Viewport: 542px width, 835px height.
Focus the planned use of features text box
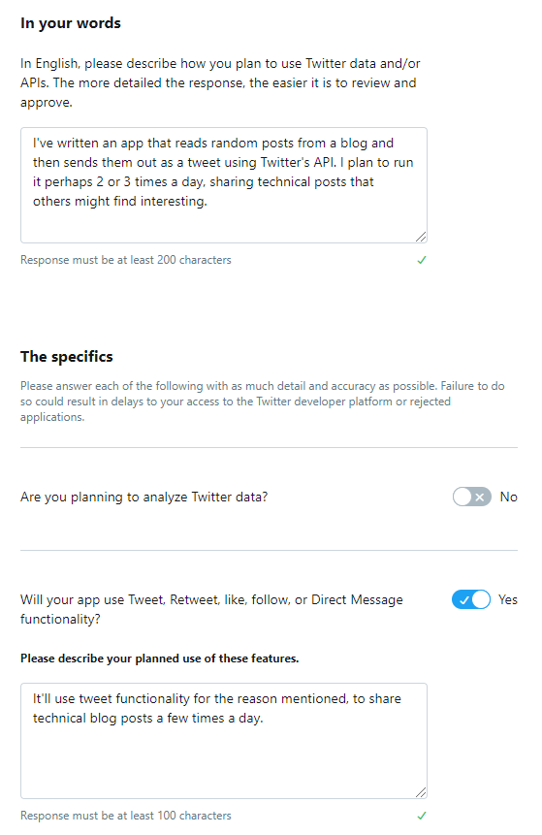pyautogui.click(x=224, y=741)
